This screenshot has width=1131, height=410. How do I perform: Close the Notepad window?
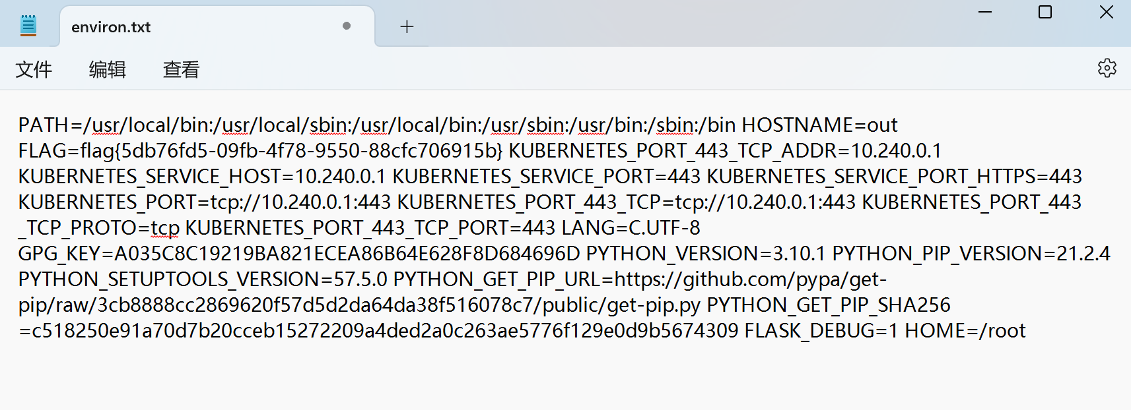[1107, 13]
